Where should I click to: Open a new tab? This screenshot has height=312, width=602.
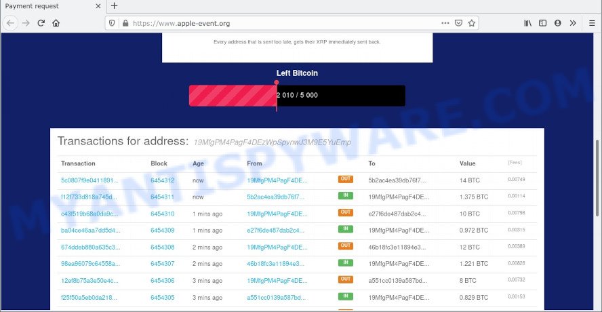pyautogui.click(x=114, y=5)
